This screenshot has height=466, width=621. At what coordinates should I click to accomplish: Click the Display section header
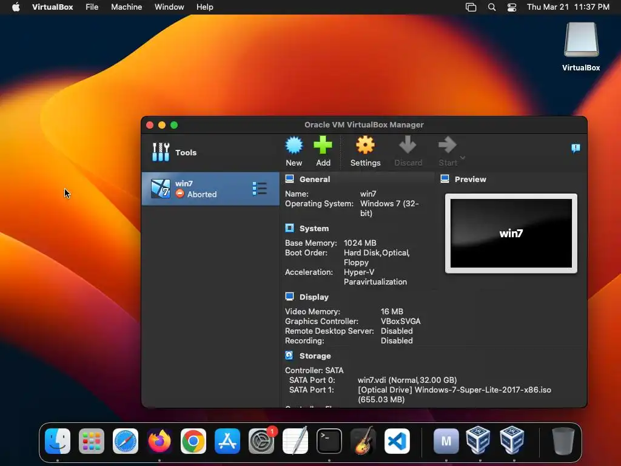coord(314,297)
